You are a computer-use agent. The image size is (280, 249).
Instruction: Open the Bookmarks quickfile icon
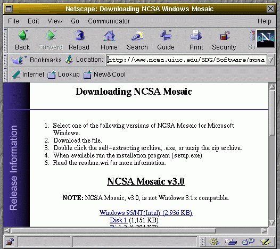(18, 60)
